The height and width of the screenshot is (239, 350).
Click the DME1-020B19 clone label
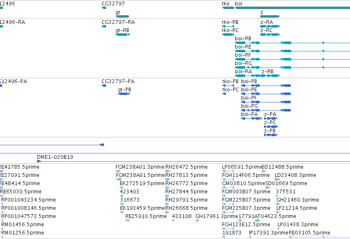click(x=55, y=157)
